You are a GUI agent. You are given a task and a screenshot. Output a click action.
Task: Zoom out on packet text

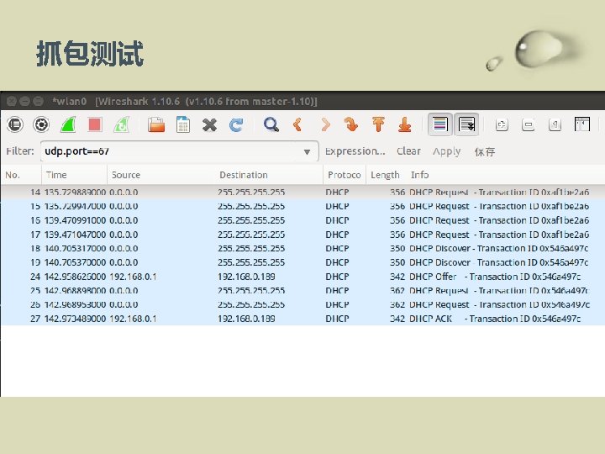click(529, 124)
